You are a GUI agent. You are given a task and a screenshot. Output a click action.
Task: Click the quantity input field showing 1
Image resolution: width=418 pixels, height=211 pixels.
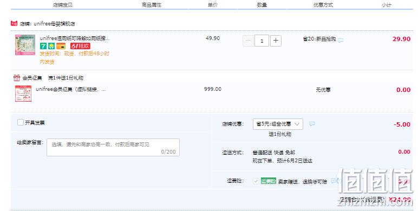click(262, 41)
